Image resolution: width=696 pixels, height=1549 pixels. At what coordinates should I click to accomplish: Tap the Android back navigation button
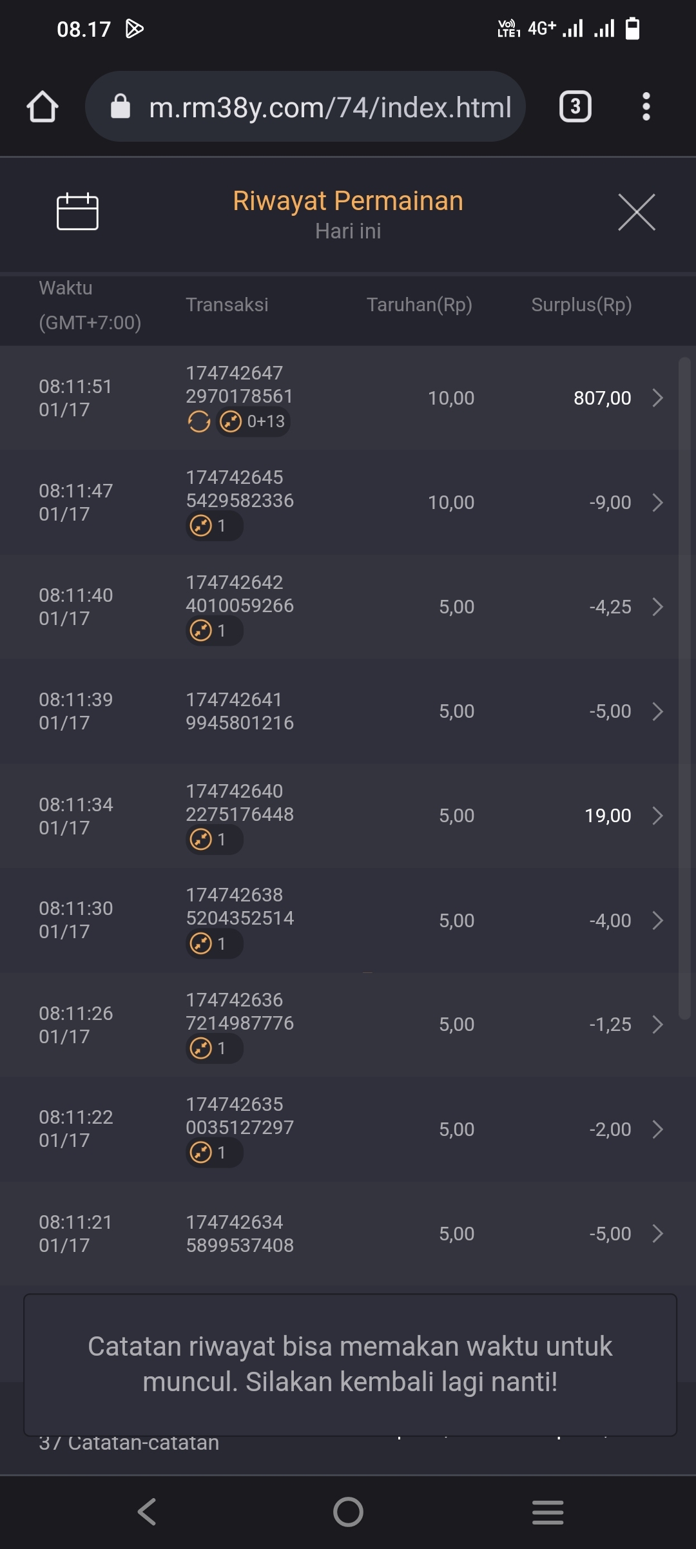(147, 1512)
